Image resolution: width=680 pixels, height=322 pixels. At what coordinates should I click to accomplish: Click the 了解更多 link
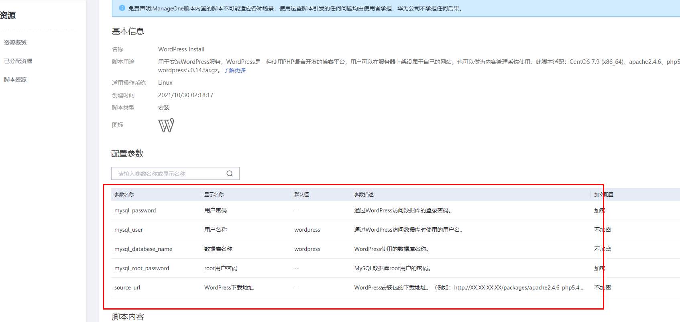click(235, 70)
